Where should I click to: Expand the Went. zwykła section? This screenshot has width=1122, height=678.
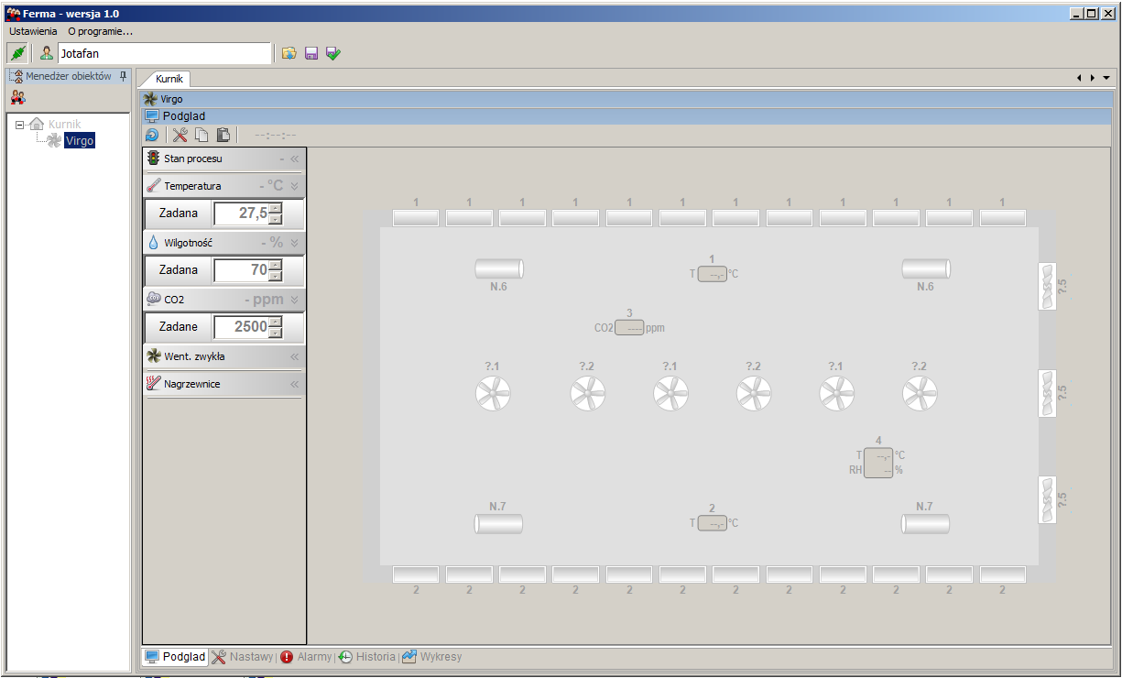[295, 356]
